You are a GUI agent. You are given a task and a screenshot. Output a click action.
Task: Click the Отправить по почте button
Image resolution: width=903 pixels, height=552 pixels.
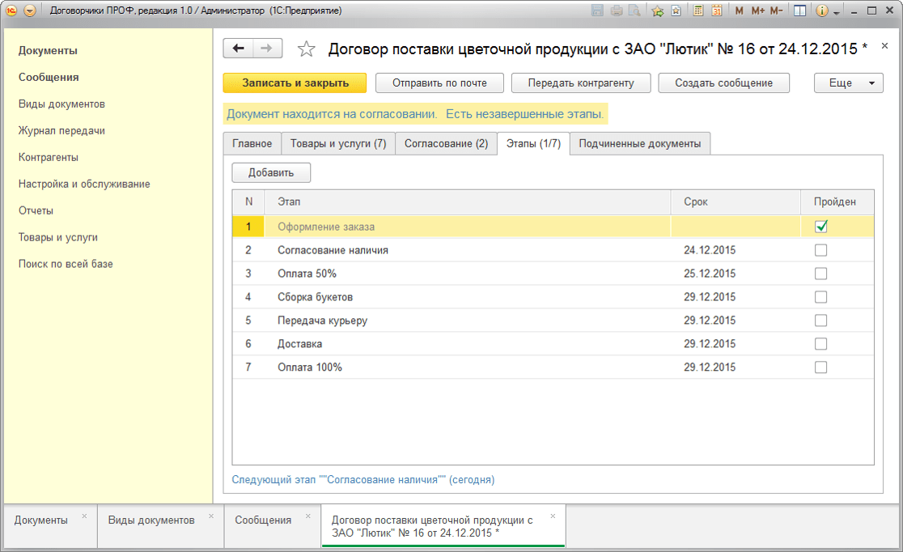(x=439, y=83)
